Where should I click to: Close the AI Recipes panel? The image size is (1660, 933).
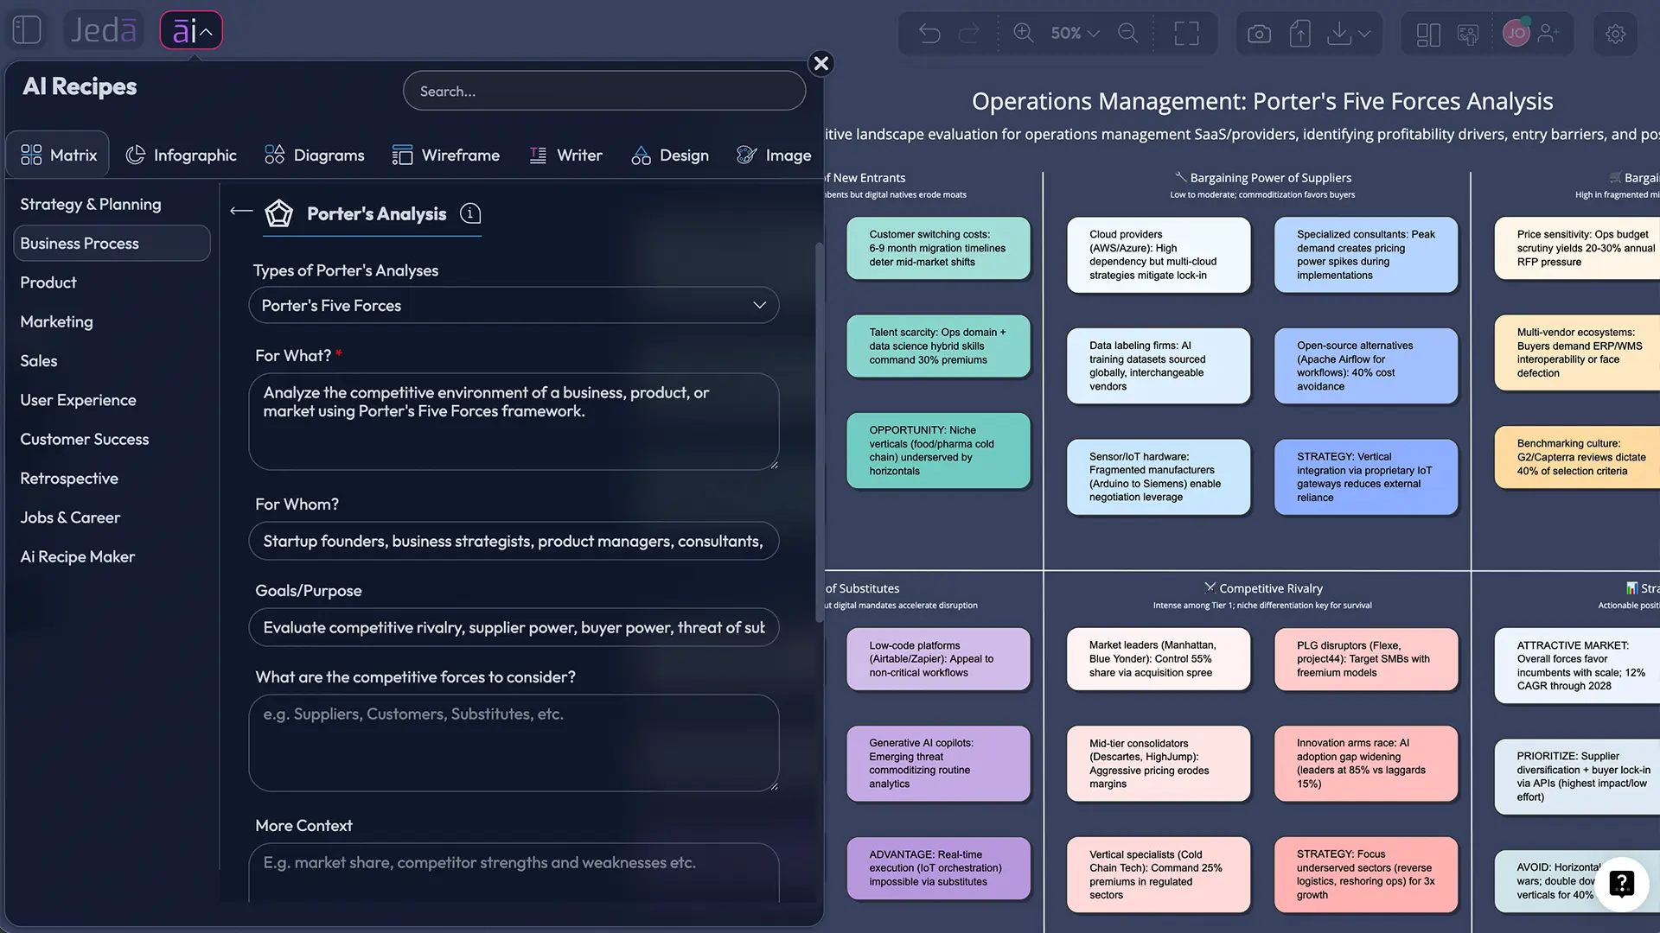(x=821, y=63)
